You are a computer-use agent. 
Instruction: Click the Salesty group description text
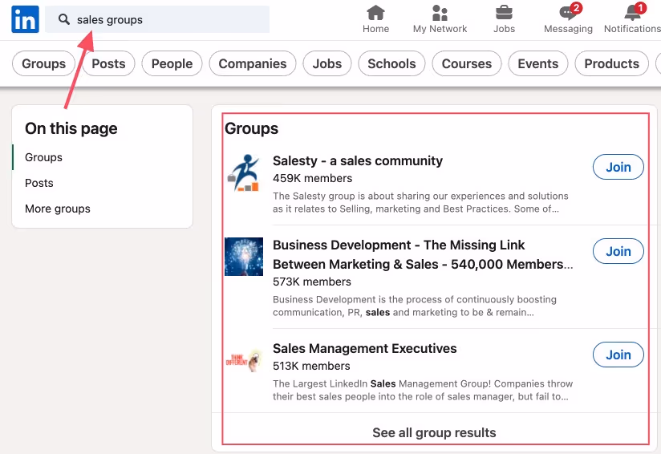pyautogui.click(x=420, y=202)
